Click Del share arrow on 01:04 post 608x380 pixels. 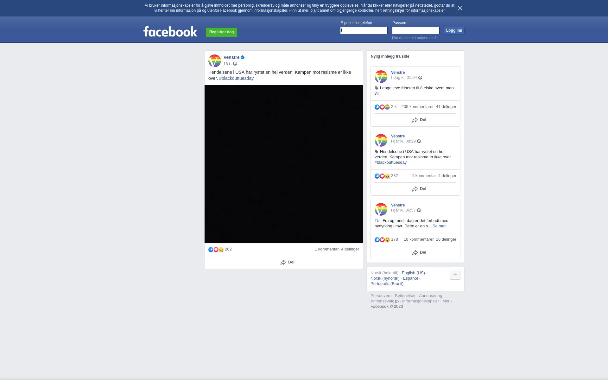tap(415, 120)
